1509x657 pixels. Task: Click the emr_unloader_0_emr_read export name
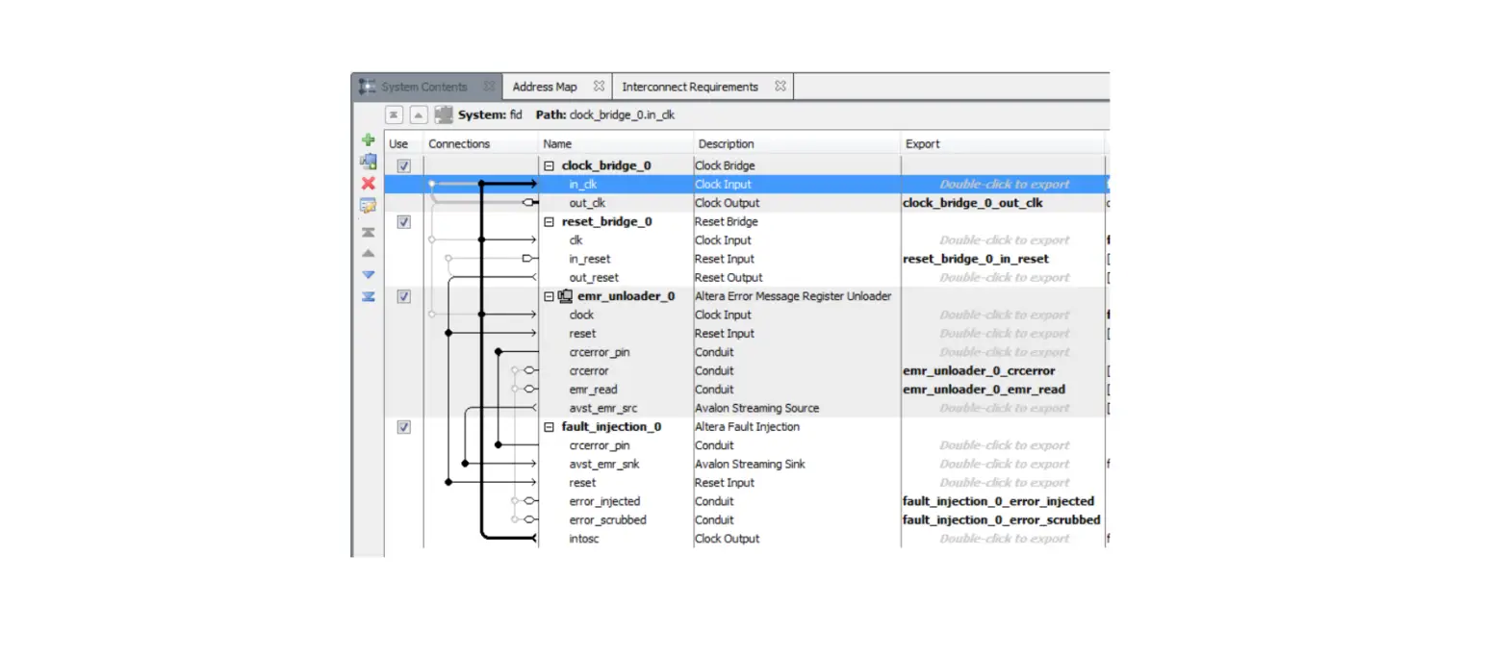pos(984,390)
